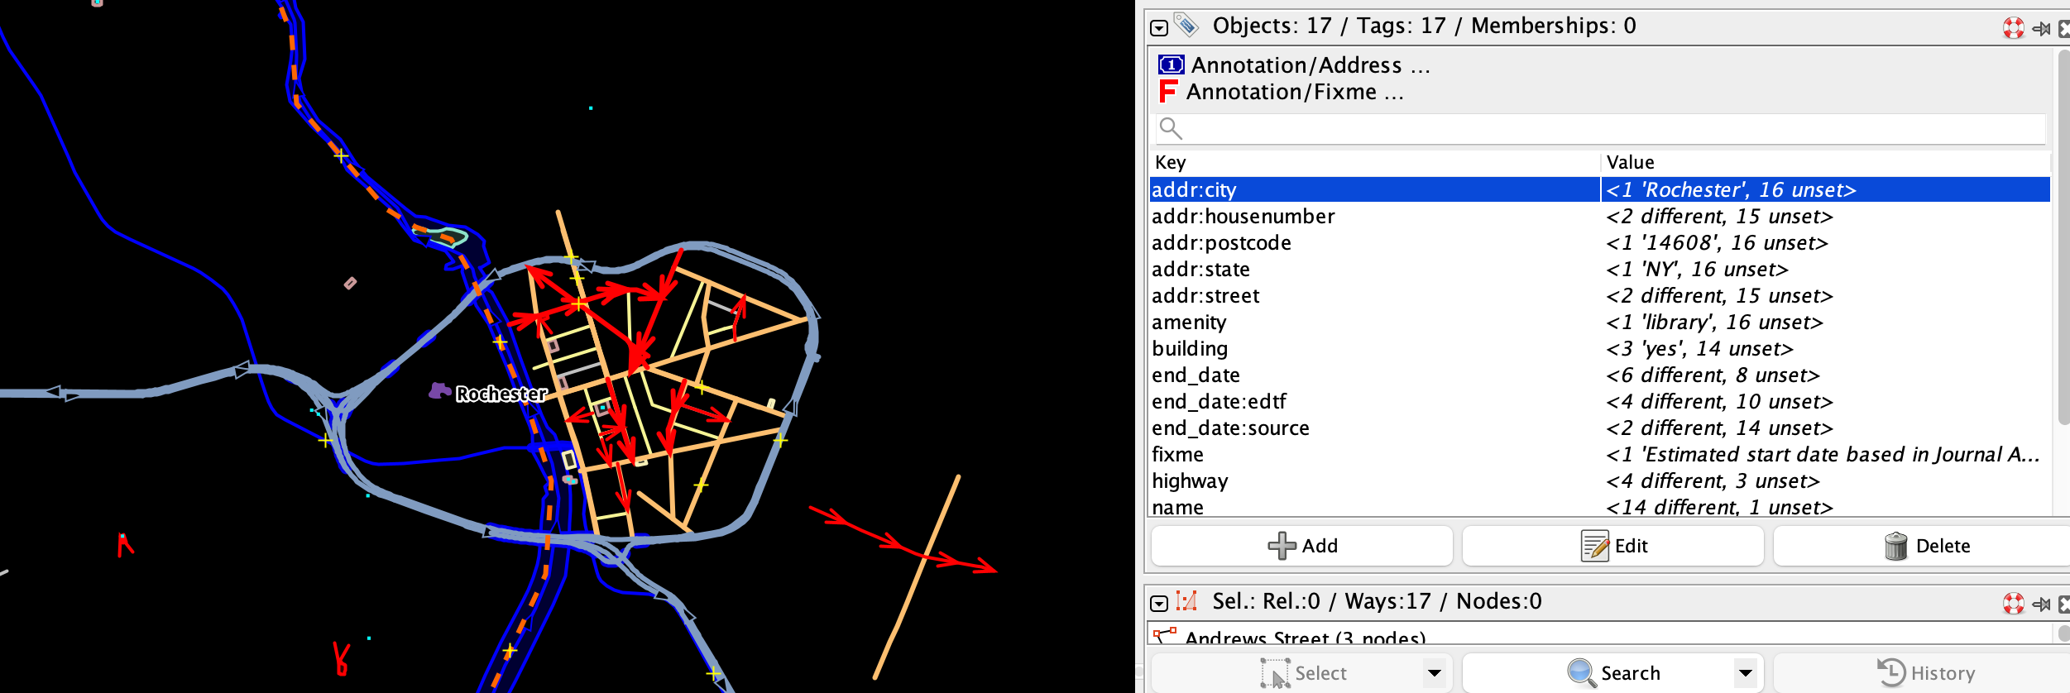Focus the tag filter search field
The width and height of the screenshot is (2070, 693).
tap(1613, 128)
